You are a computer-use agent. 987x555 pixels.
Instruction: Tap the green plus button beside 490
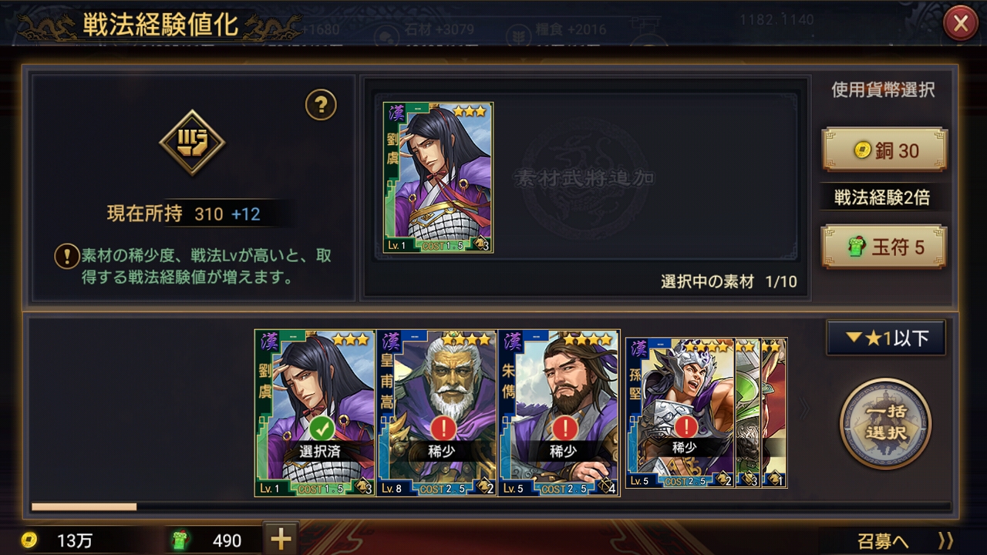pos(281,540)
